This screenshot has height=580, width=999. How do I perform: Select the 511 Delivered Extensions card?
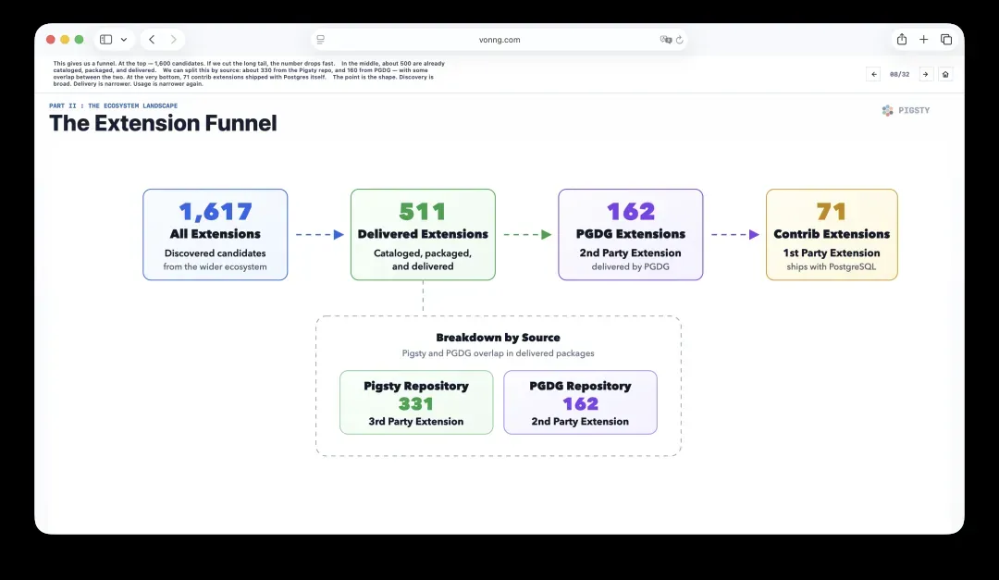[x=423, y=235]
